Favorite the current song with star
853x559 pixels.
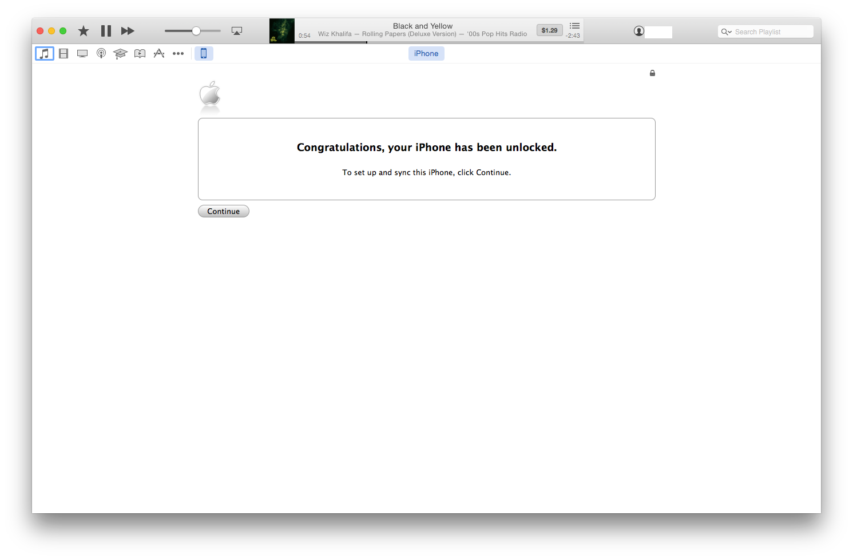[84, 31]
